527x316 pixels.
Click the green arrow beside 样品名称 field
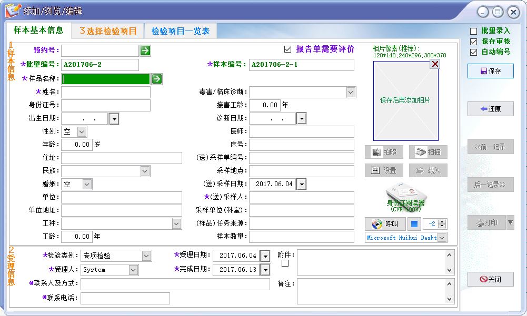click(x=156, y=79)
